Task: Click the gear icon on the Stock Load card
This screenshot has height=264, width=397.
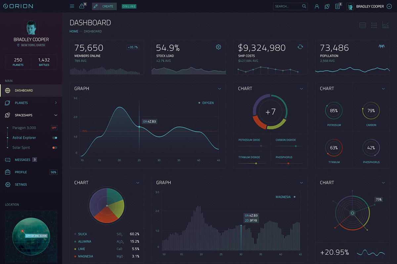Action: (x=218, y=47)
